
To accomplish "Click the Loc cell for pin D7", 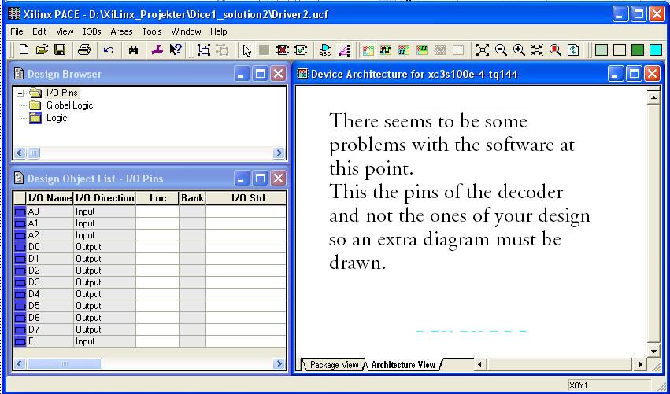I will 157,330.
